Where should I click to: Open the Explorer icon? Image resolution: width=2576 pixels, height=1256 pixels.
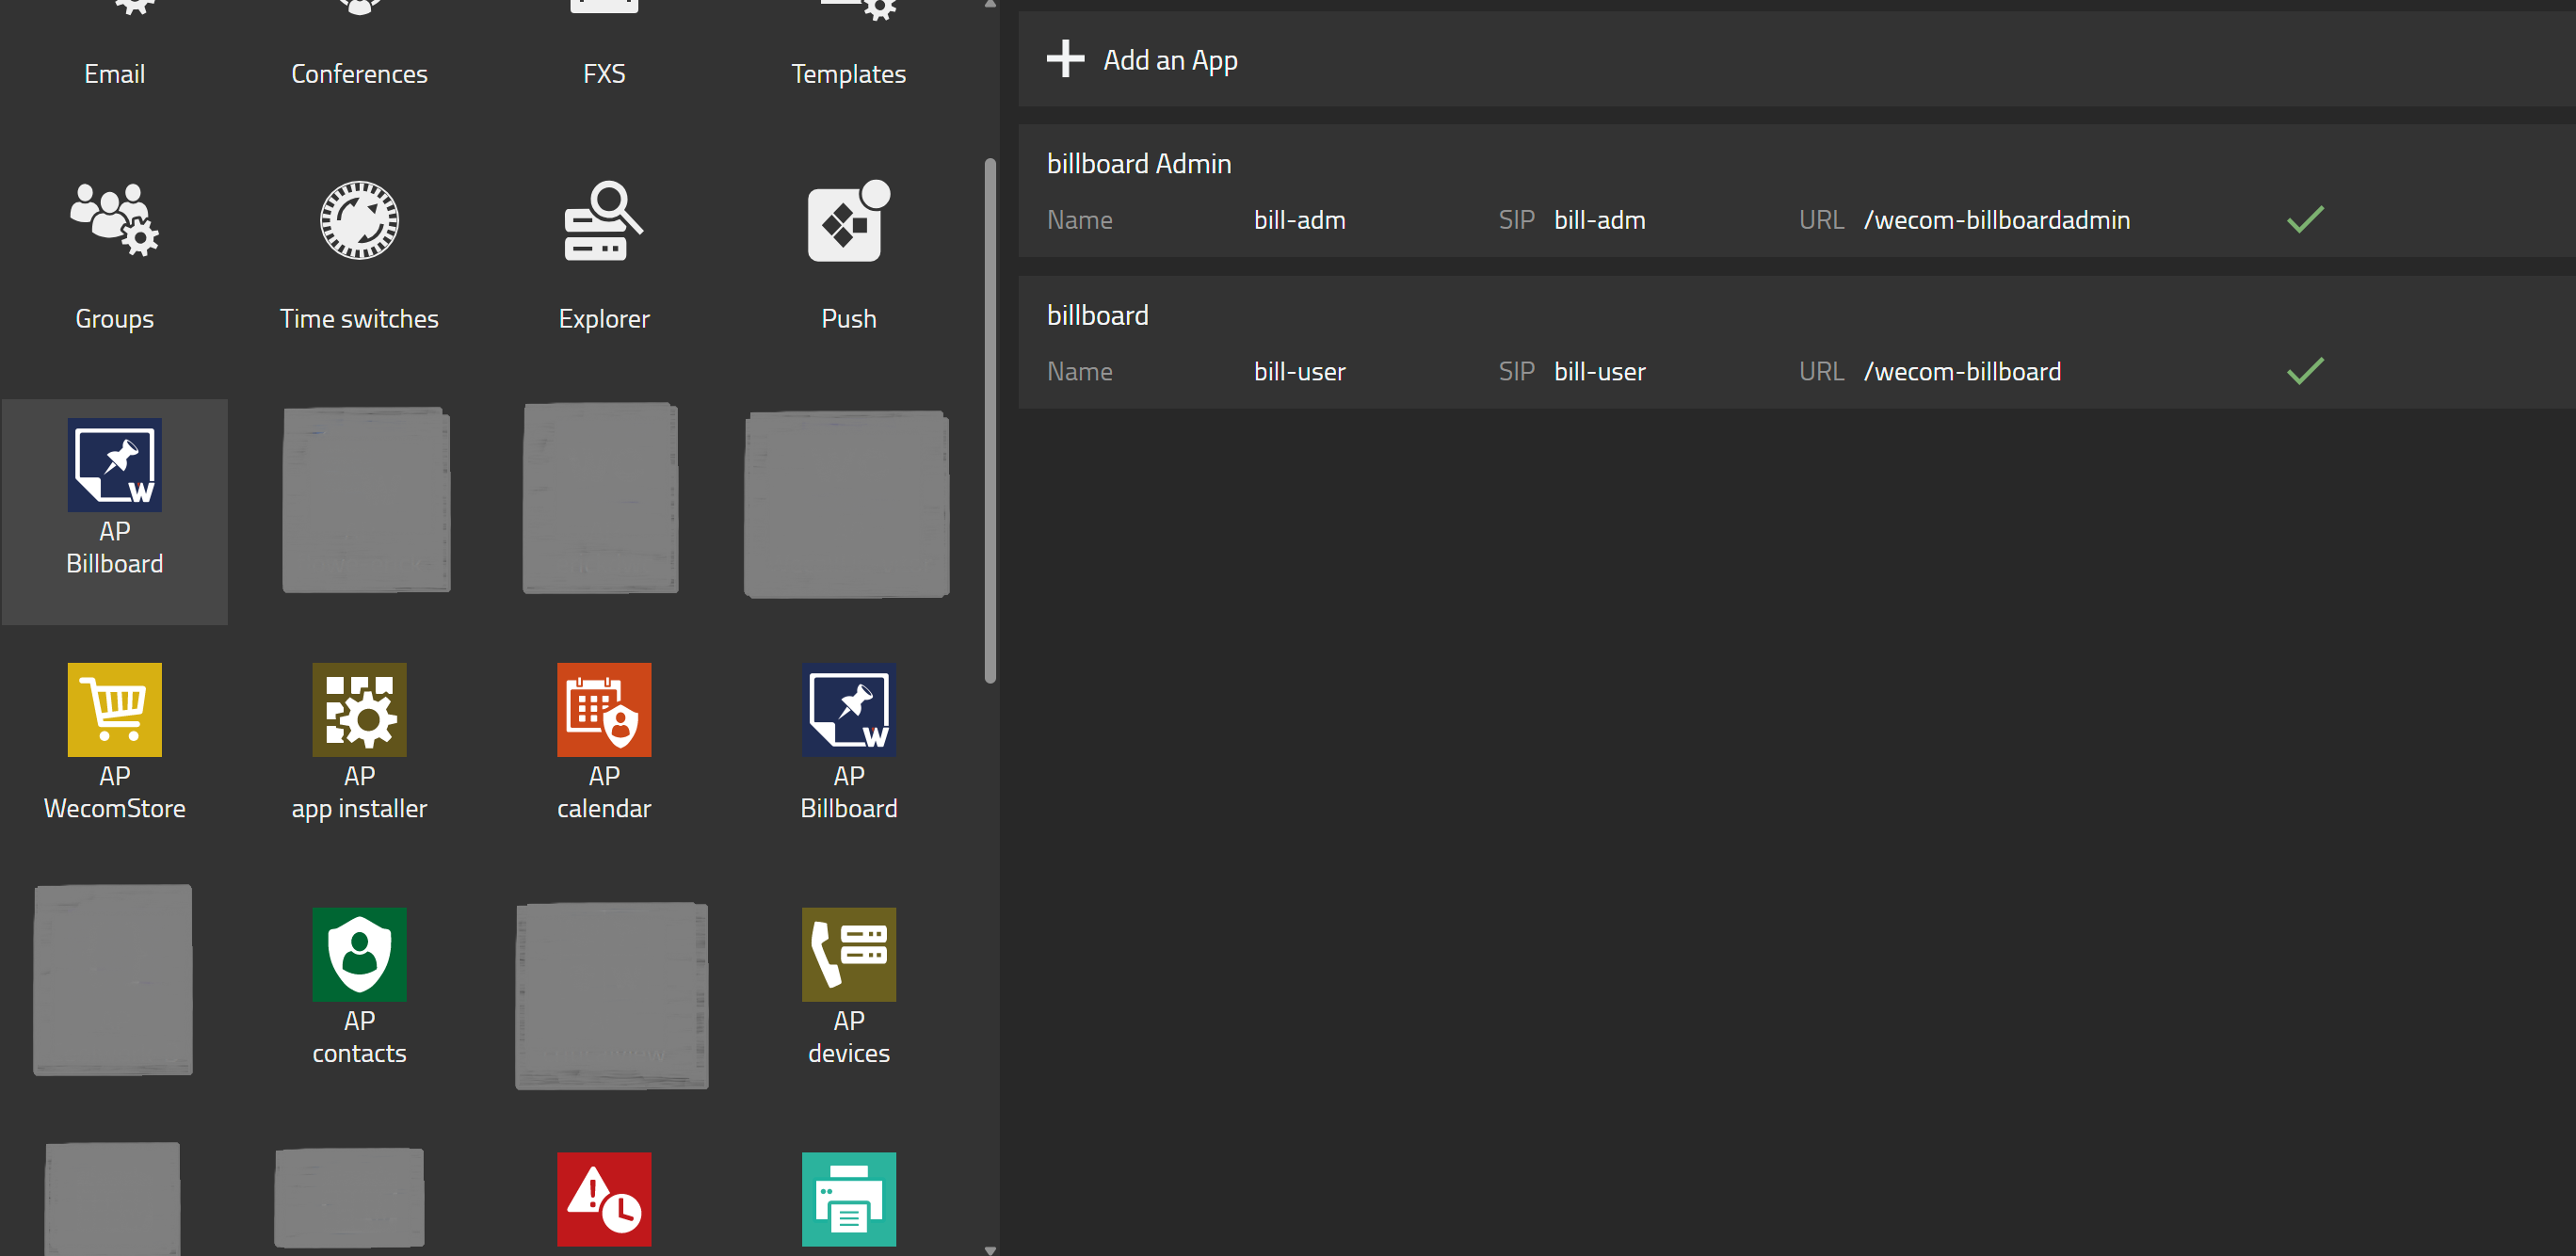(603, 220)
